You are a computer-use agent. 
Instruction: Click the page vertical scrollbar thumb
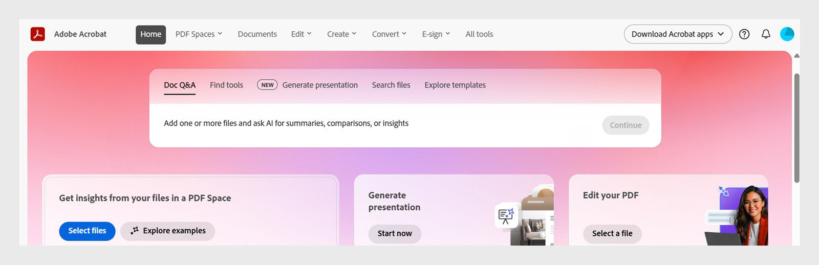click(796, 128)
